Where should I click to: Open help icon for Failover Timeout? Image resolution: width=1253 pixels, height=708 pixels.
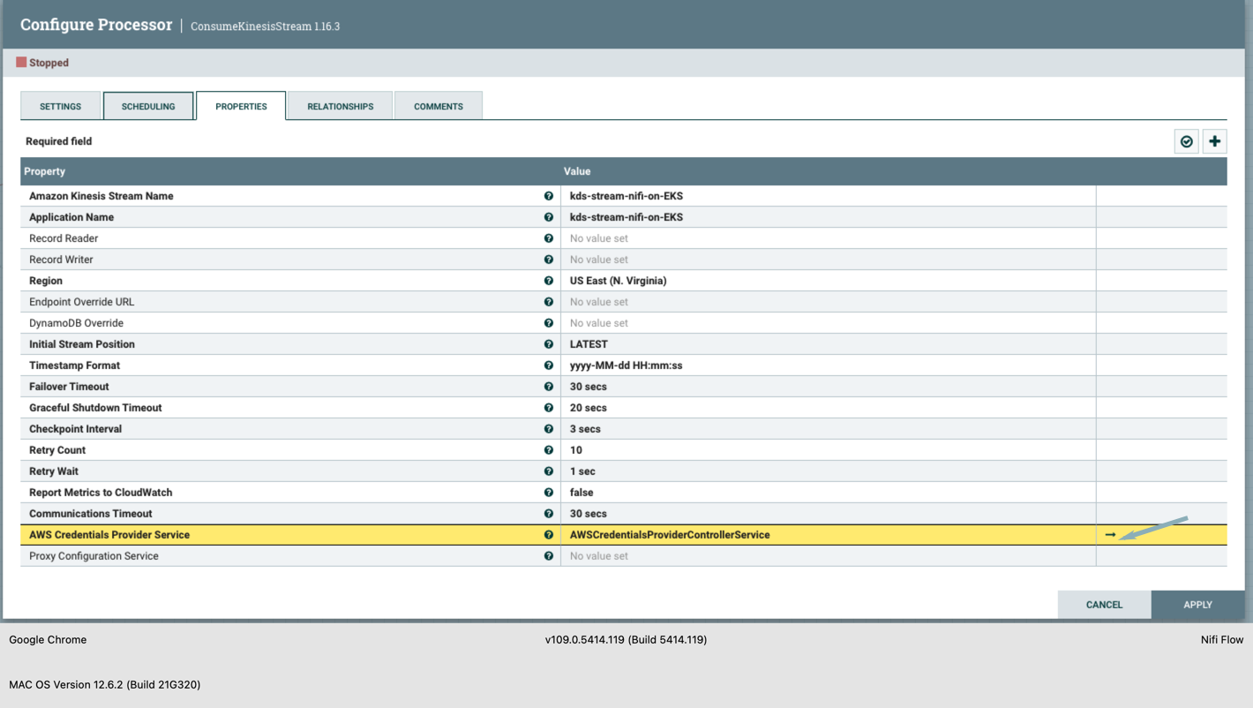(x=549, y=387)
